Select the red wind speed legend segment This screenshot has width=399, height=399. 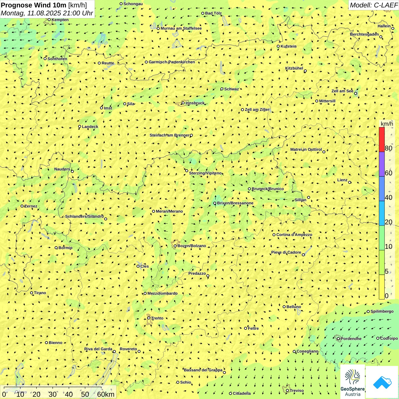pyautogui.click(x=382, y=139)
